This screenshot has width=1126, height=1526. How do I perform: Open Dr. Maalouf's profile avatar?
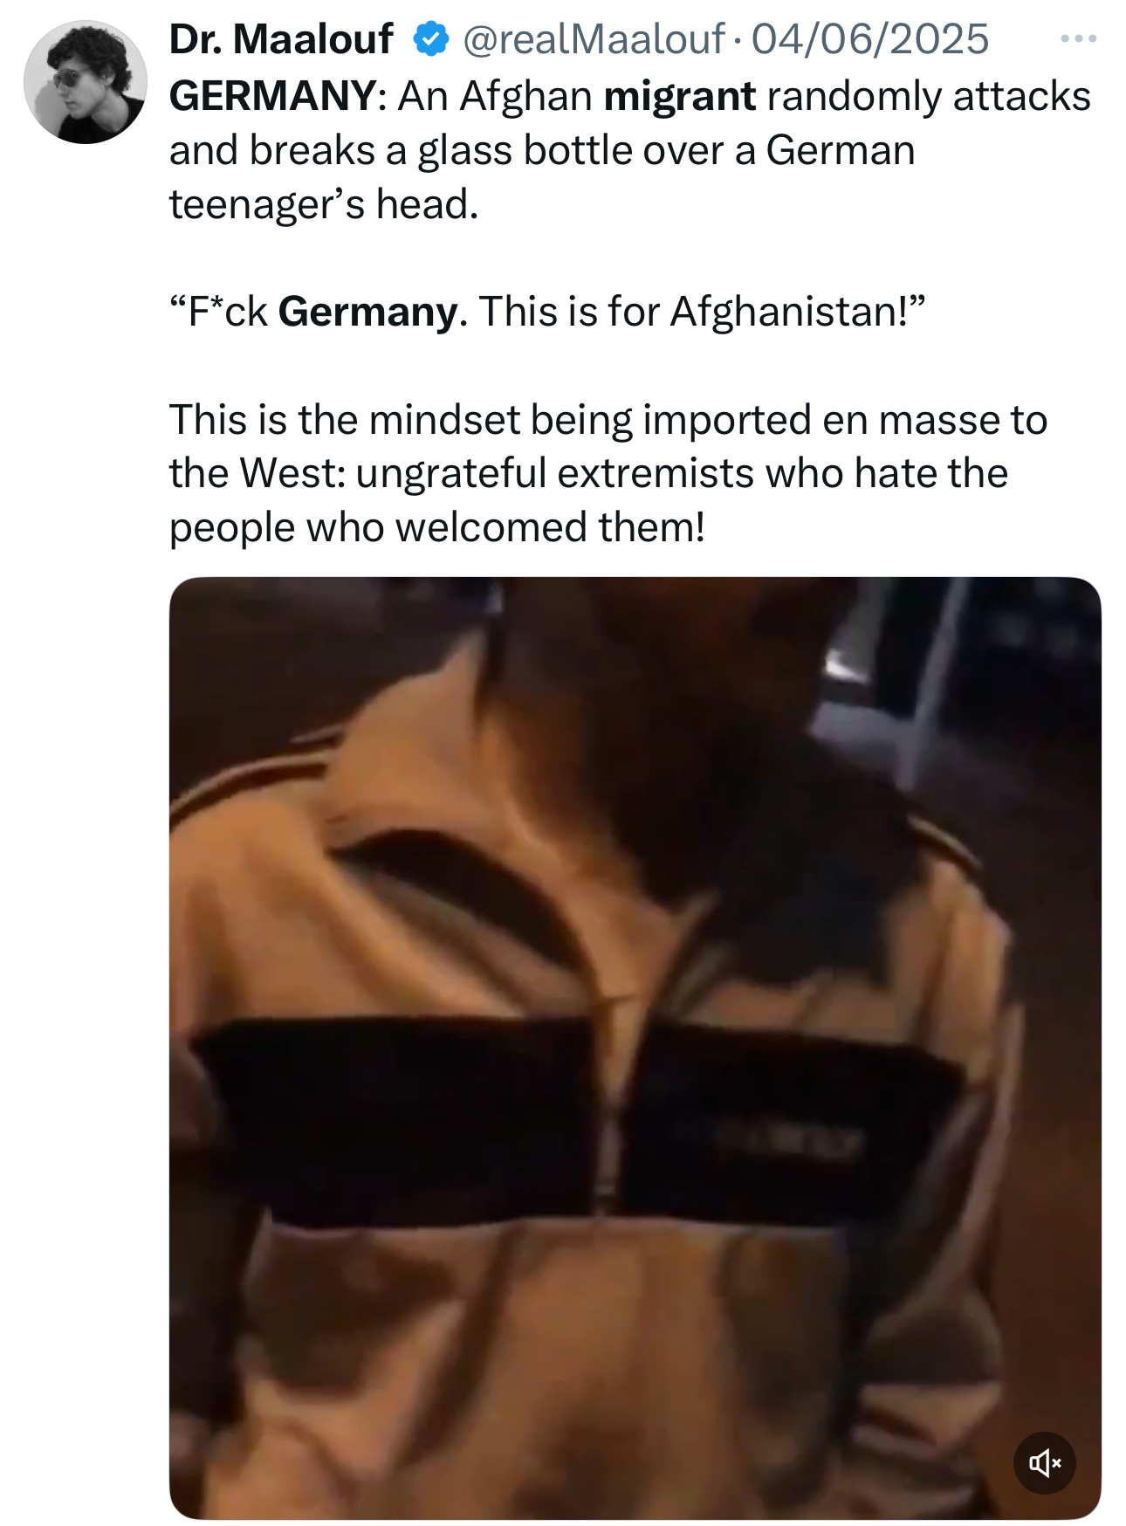point(86,82)
